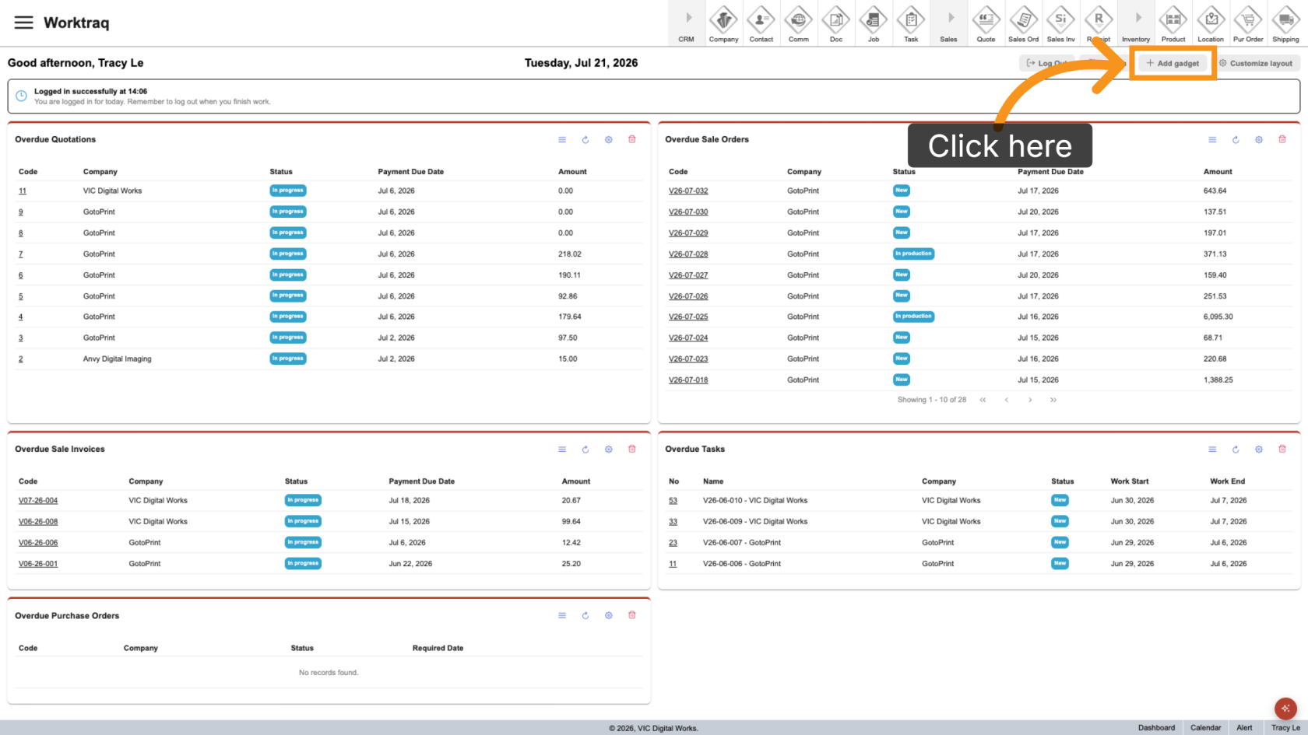Click the Add gadget button
This screenshot has height=735, width=1308.
(x=1173, y=63)
